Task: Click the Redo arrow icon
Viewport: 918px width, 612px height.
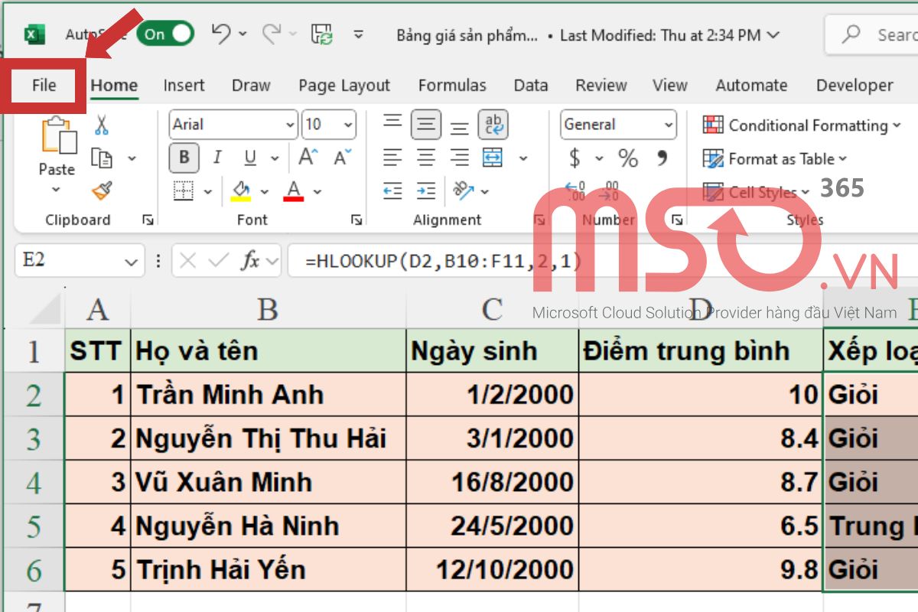Action: coord(272,33)
